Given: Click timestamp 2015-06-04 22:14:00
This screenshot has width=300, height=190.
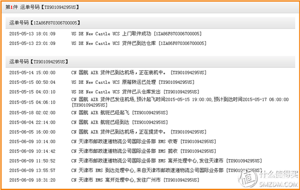Looking at the screenshot, I should (32, 122).
